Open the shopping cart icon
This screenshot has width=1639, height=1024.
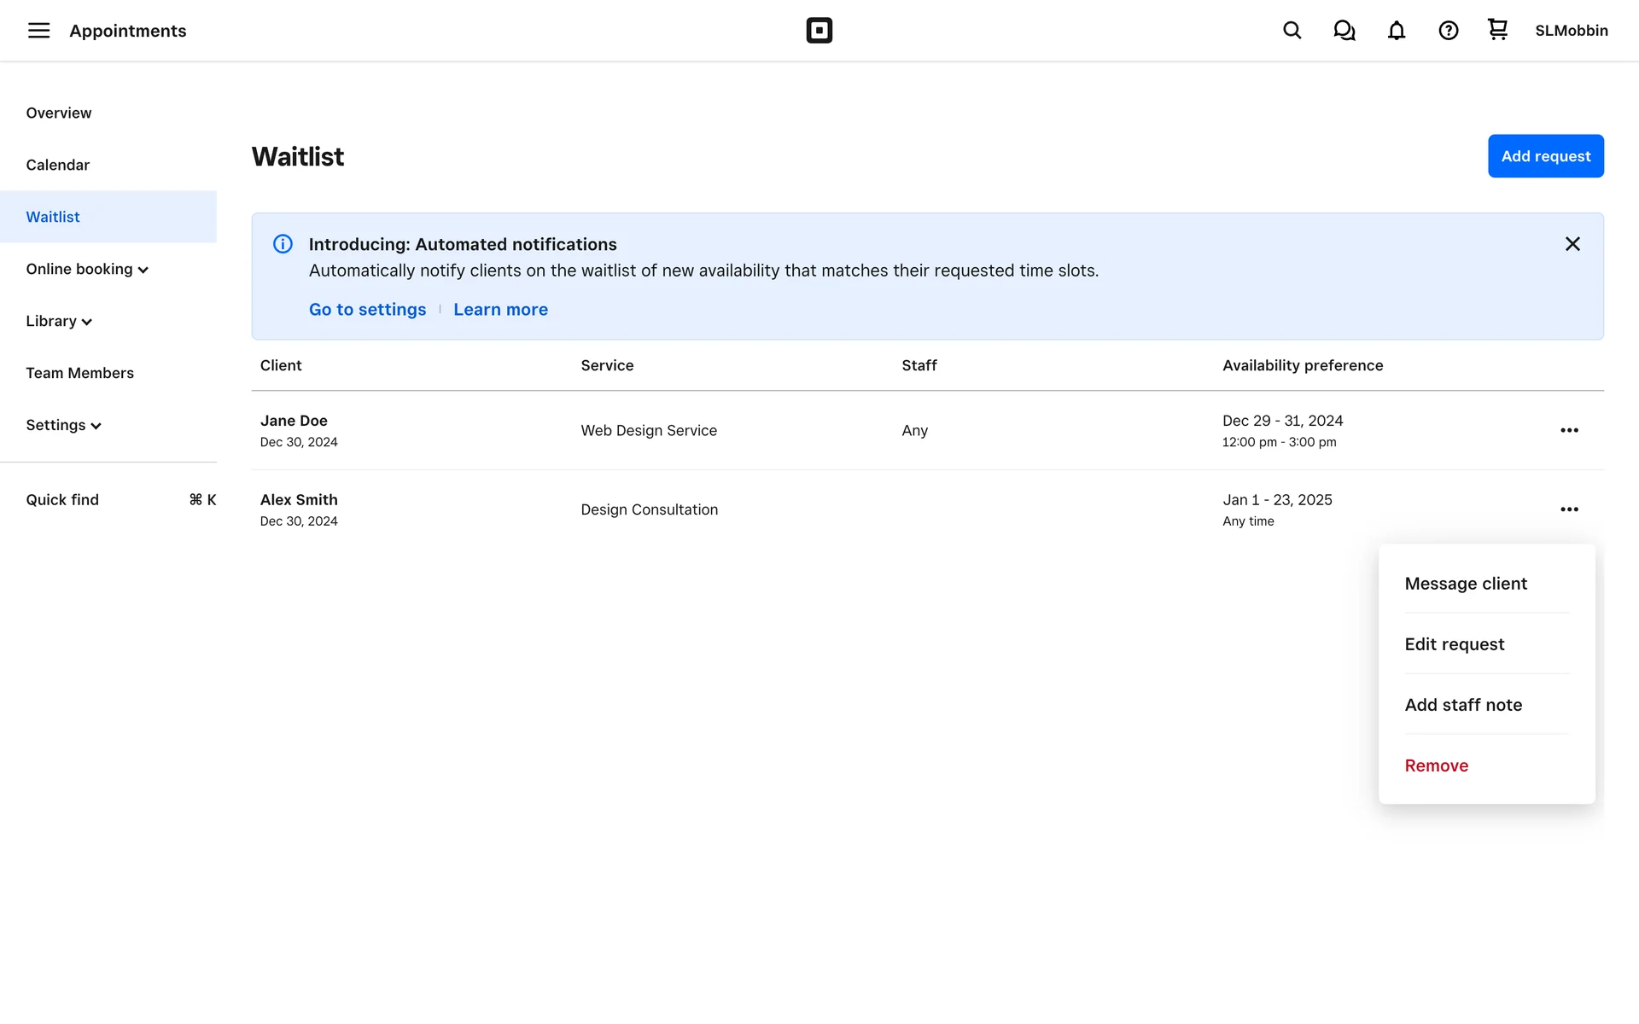coord(1497,30)
